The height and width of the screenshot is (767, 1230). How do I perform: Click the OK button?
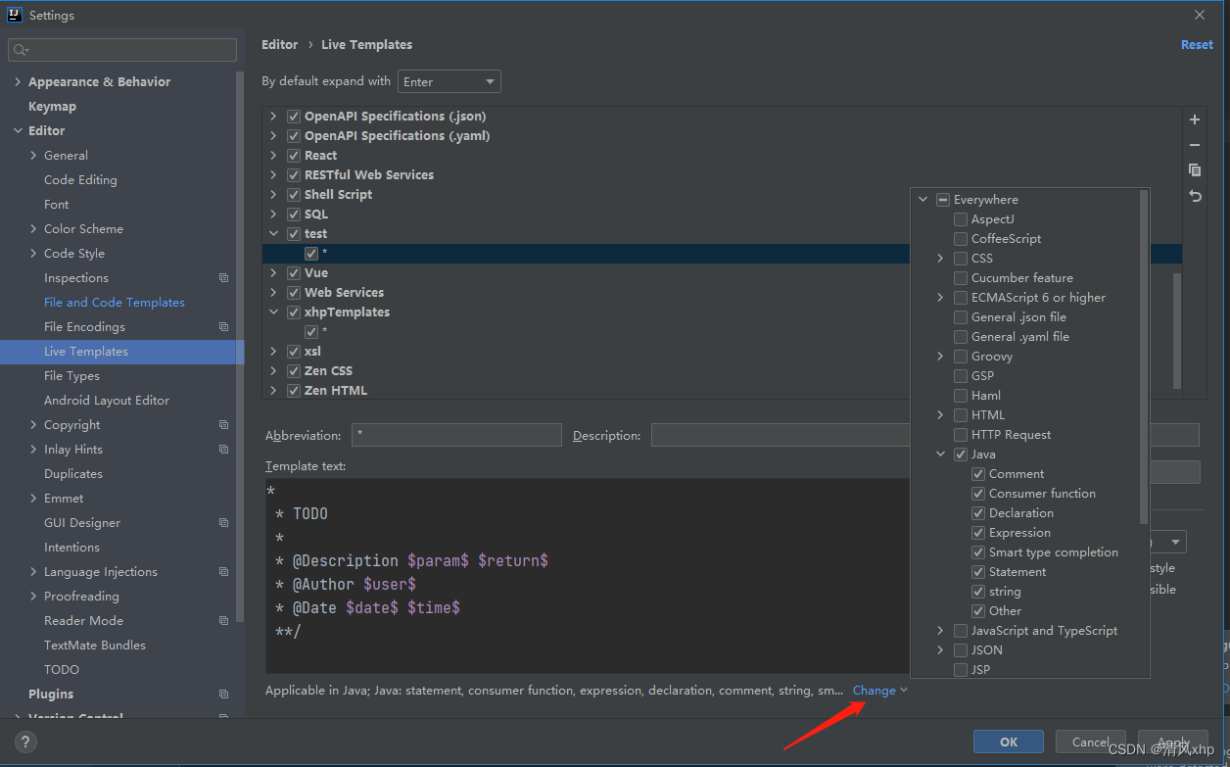[1008, 742]
